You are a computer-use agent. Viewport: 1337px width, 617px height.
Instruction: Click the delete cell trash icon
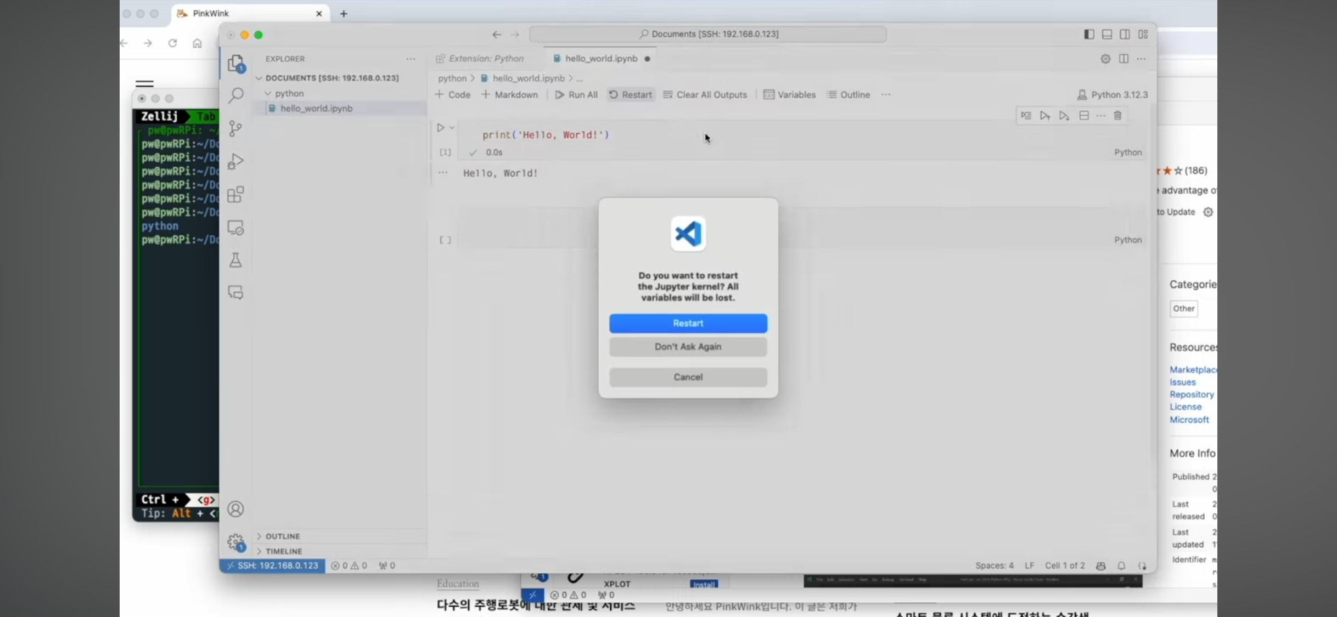point(1117,116)
